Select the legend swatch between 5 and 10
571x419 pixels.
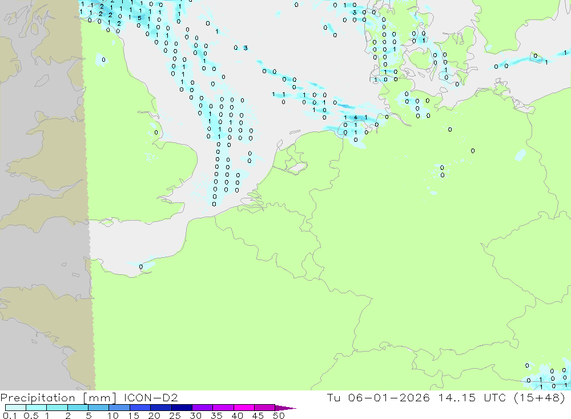click(99, 408)
